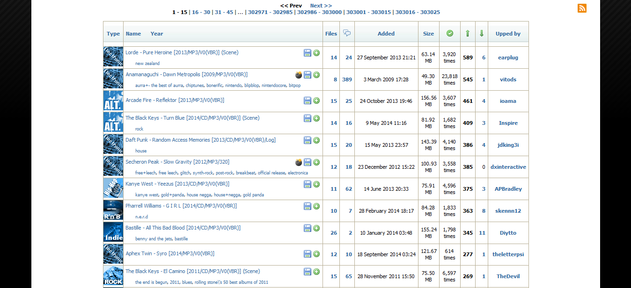Download the Aphex Twin - Syro torrent file
631x288 pixels.
[x=308, y=254]
